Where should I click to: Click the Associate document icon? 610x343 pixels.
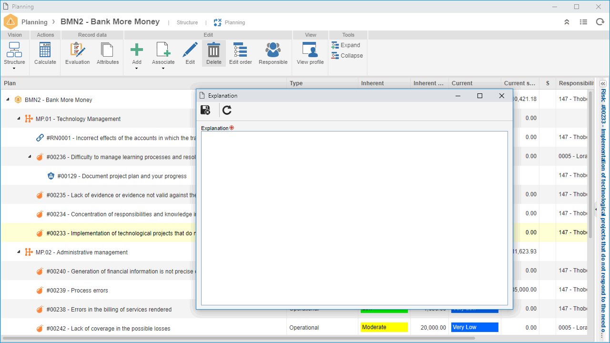point(163,50)
